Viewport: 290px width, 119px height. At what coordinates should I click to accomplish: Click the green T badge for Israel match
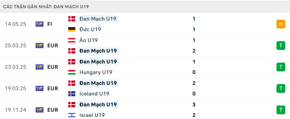coord(281,110)
